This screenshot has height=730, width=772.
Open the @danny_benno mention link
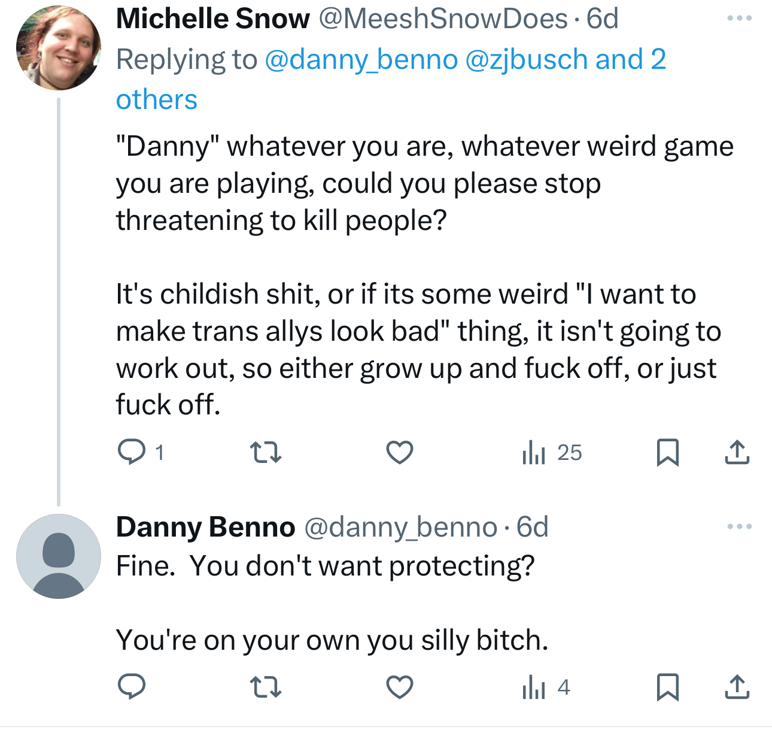(x=361, y=59)
